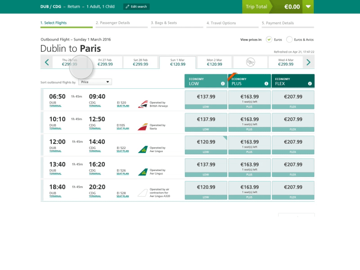The image size is (360, 270).
Task: Select Euros & Avios price view
Action: (289, 40)
